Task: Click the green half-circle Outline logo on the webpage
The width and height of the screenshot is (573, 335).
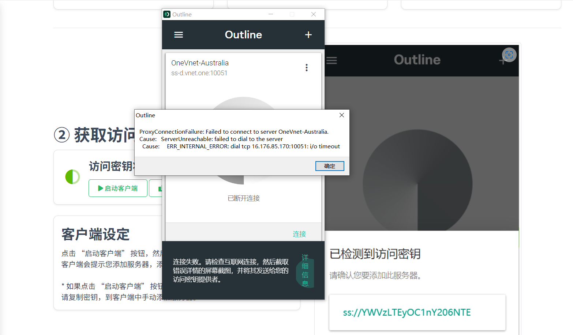Action: click(72, 177)
